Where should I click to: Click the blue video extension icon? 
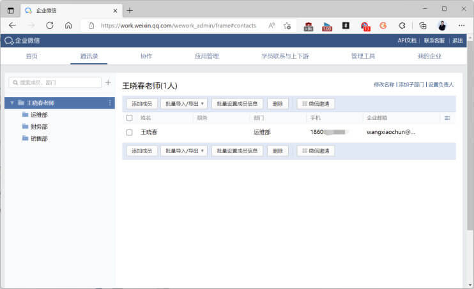pos(327,26)
